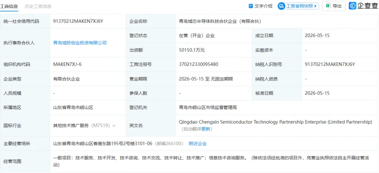
Task: Select English name Qingdao Chengxin Semiconductor text
Action: point(275,122)
